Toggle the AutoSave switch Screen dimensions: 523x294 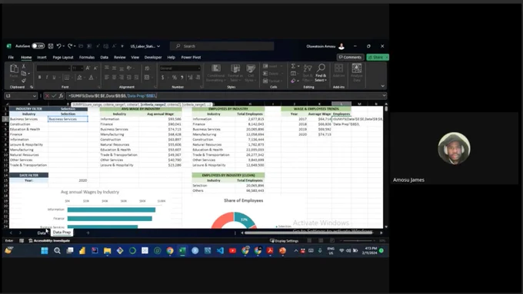(38, 46)
